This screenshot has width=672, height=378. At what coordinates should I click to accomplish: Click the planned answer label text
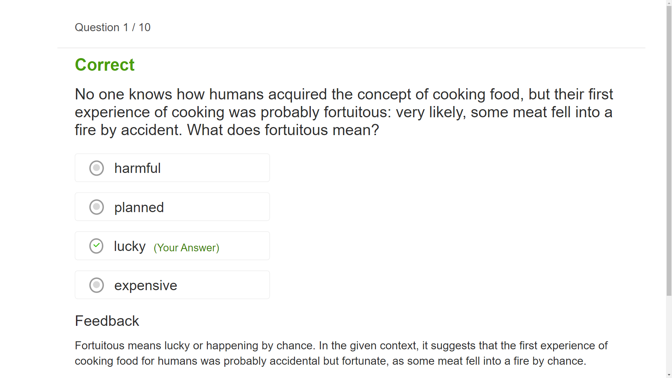139,207
